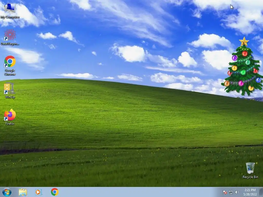The width and height of the screenshot is (263, 197).
Task: Select the Recycle Bin icon
Action: [x=250, y=170]
